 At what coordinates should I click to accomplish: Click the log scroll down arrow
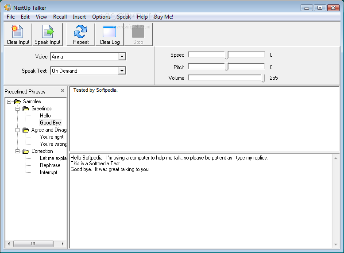[x=336, y=245]
